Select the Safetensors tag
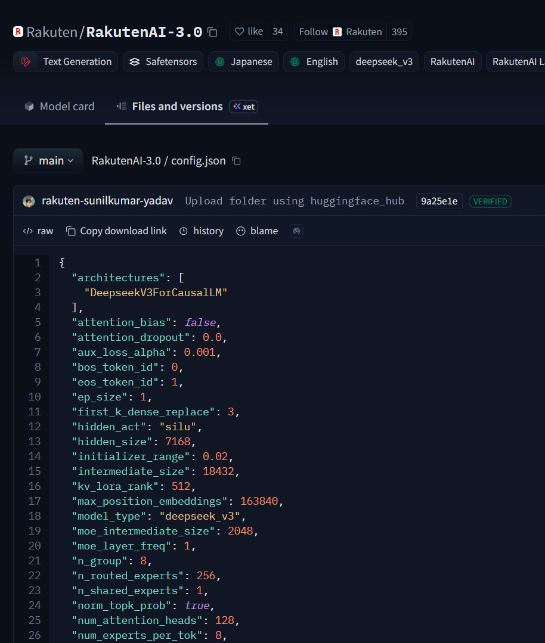The width and height of the screenshot is (545, 643). pyautogui.click(x=163, y=61)
